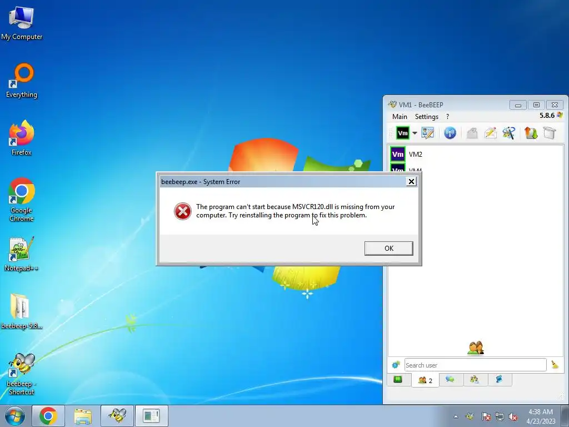
Task: Click the BeeBEEP bee icon in the taskbar
Action: pos(117,416)
